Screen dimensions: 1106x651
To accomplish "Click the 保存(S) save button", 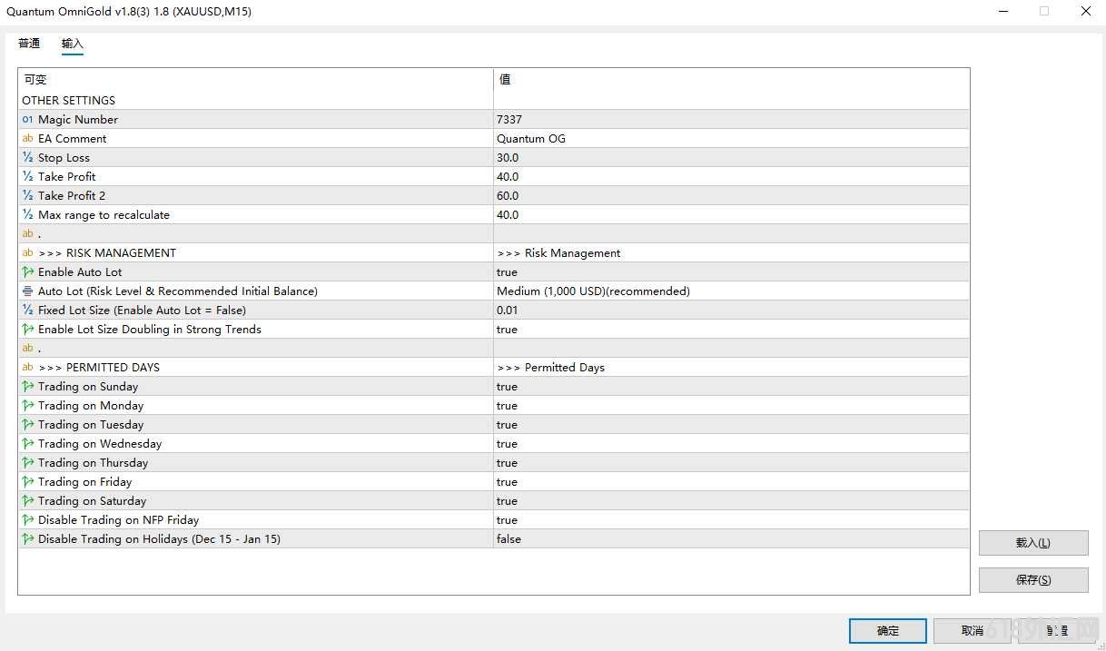I will click(1033, 580).
